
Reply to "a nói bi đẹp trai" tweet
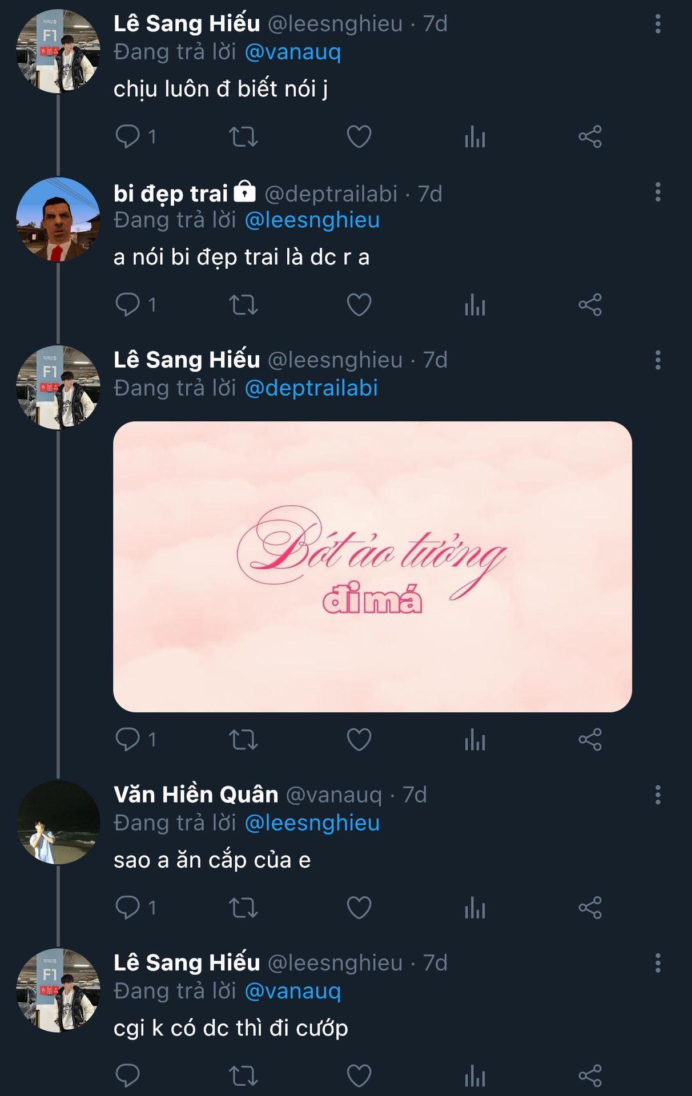click(128, 305)
